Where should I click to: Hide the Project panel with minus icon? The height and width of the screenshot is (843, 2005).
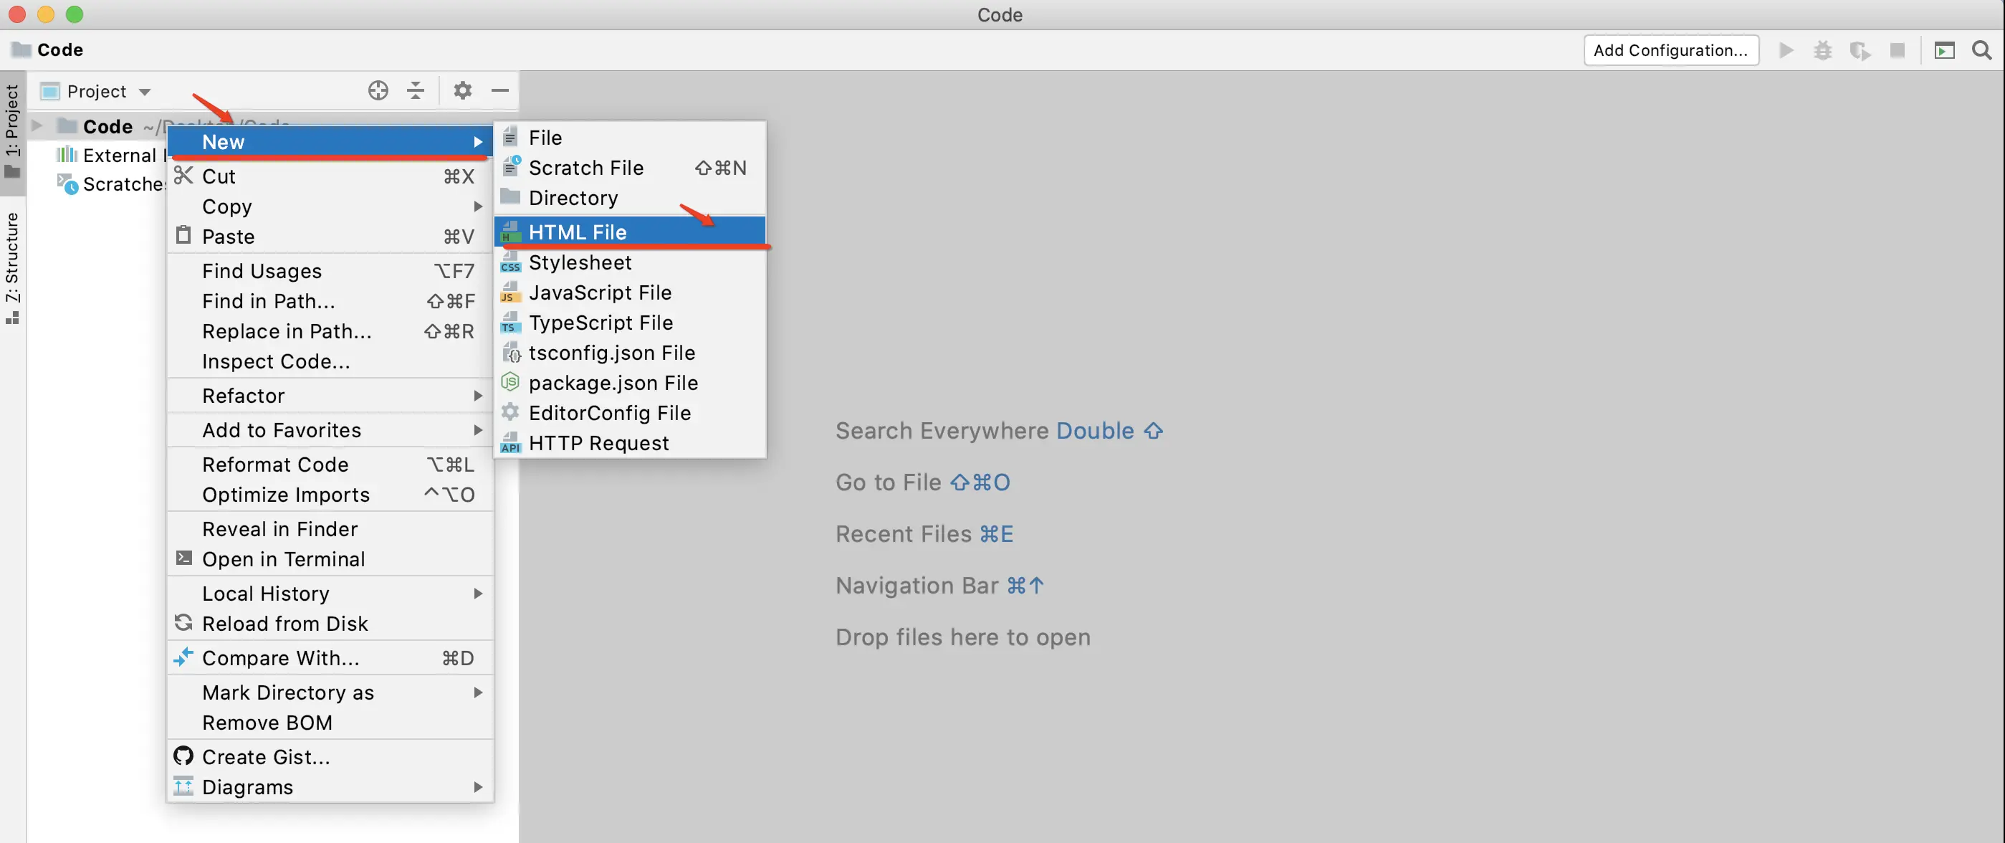[499, 91]
